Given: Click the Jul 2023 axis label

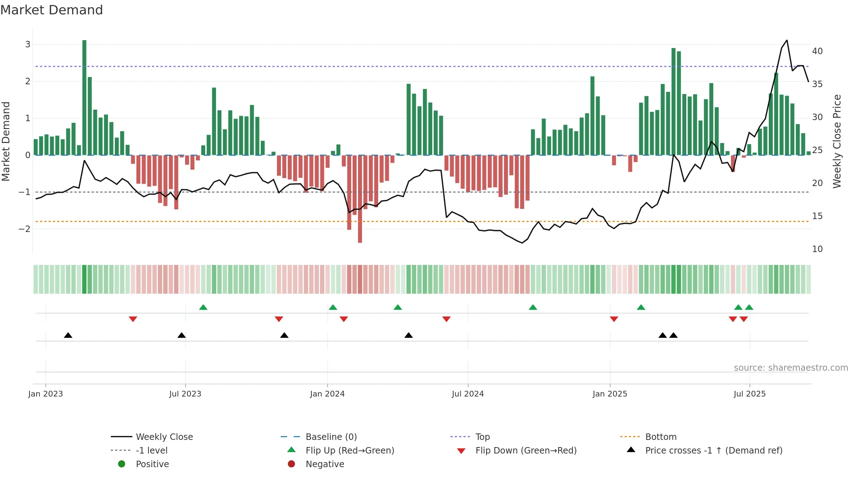Looking at the screenshot, I should pos(185,394).
